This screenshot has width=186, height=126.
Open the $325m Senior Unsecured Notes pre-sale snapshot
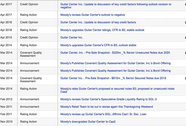pos(115,53)
